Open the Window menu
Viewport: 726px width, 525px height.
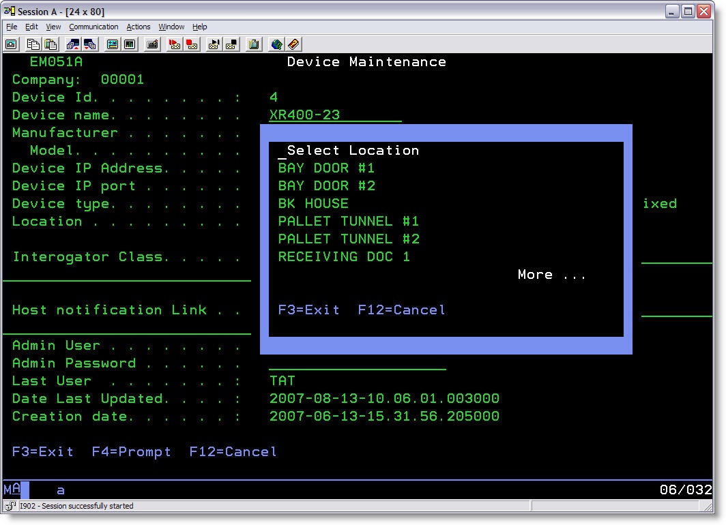171,27
